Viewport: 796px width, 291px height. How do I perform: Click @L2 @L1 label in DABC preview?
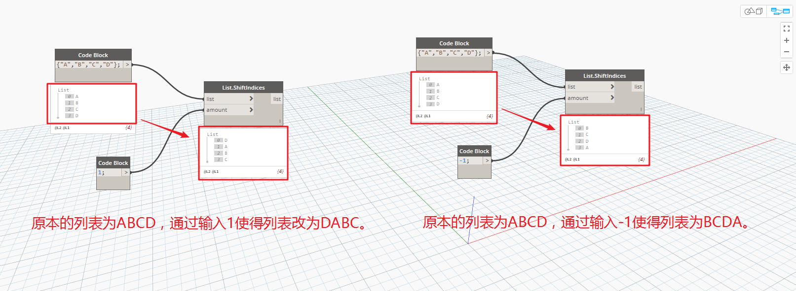(x=211, y=172)
